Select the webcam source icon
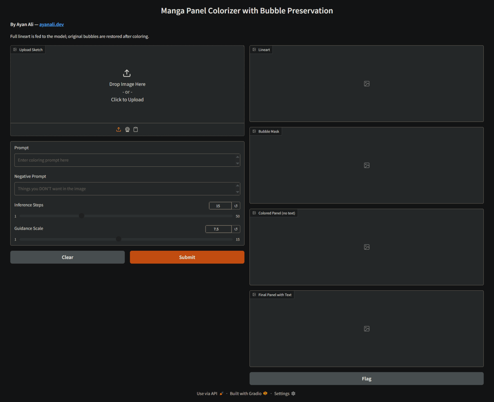This screenshot has height=402, width=494. (x=127, y=130)
